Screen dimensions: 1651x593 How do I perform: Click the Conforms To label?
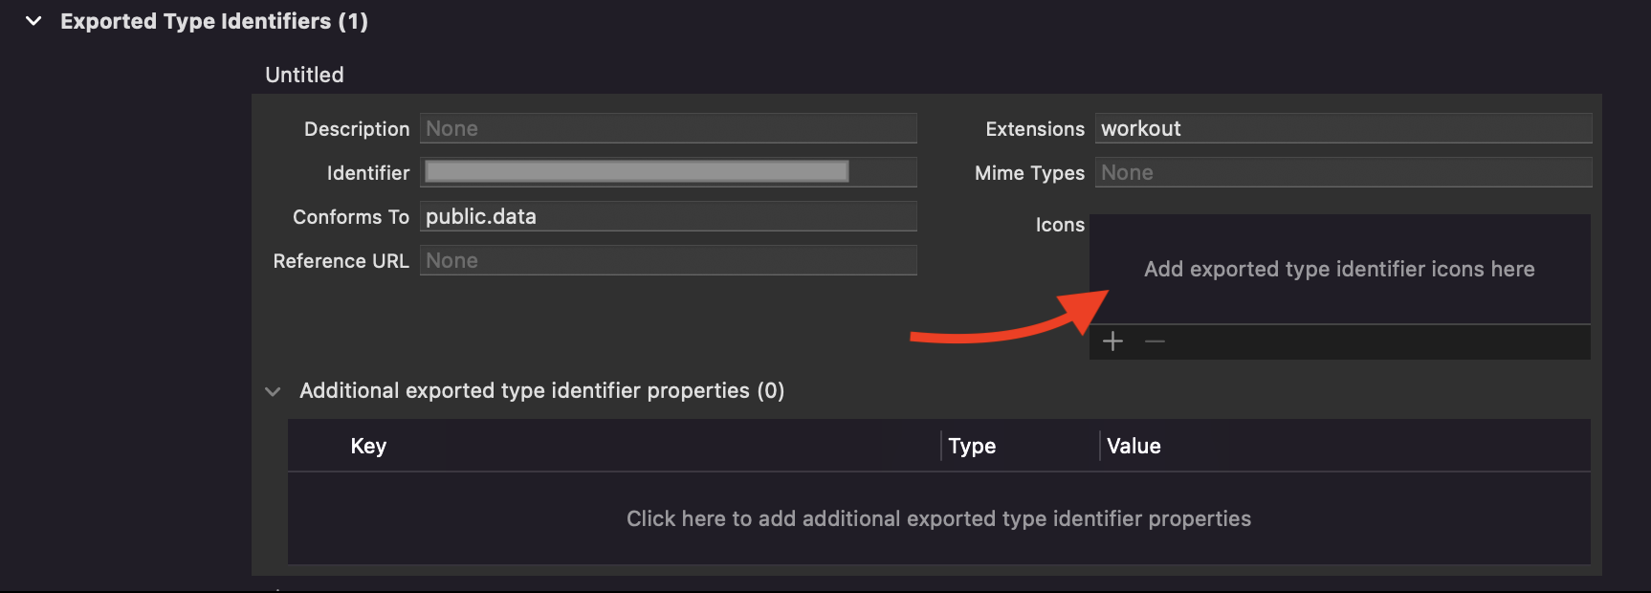(350, 217)
